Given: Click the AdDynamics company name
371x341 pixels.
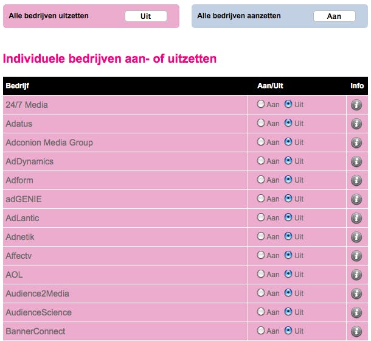Looking at the screenshot, I should coord(30,161).
